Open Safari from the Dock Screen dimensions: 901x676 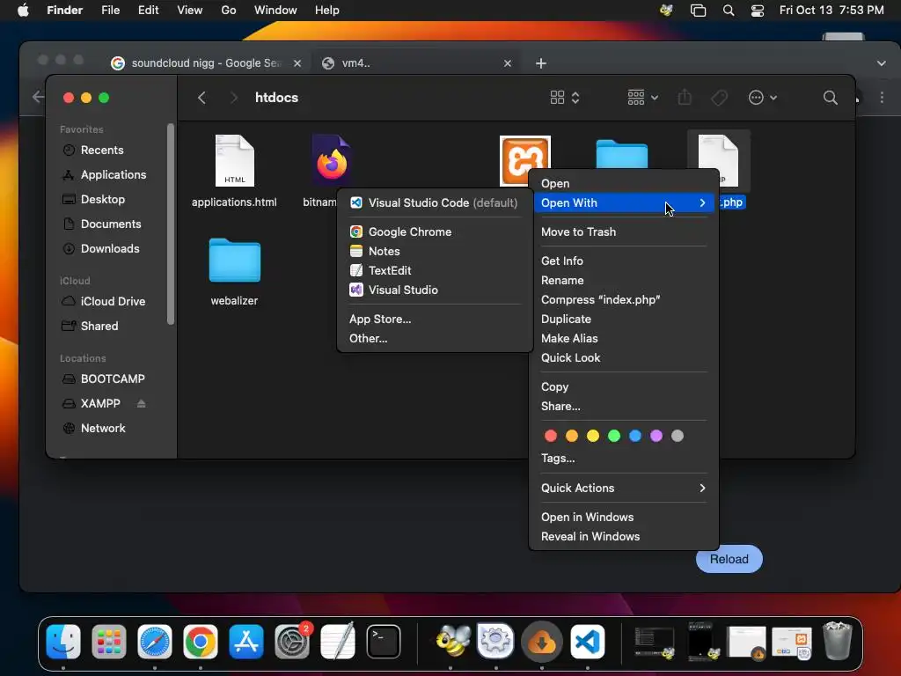pos(155,642)
